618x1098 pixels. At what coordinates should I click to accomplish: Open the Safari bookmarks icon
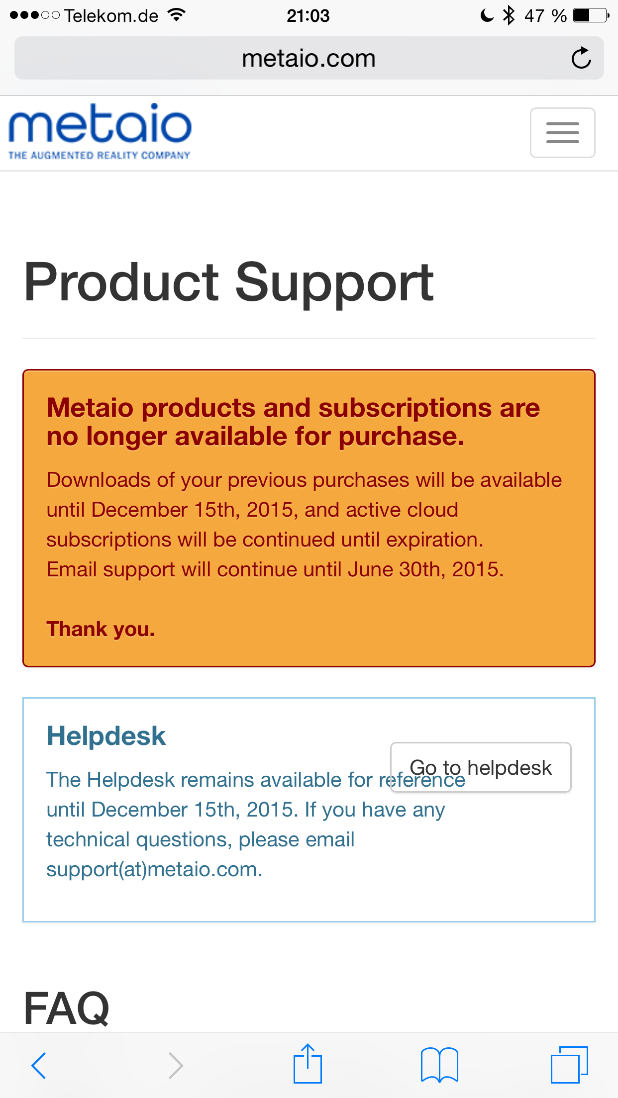[439, 1065]
